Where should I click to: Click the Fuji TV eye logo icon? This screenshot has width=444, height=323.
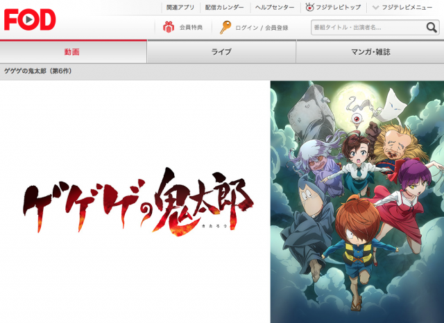(309, 8)
